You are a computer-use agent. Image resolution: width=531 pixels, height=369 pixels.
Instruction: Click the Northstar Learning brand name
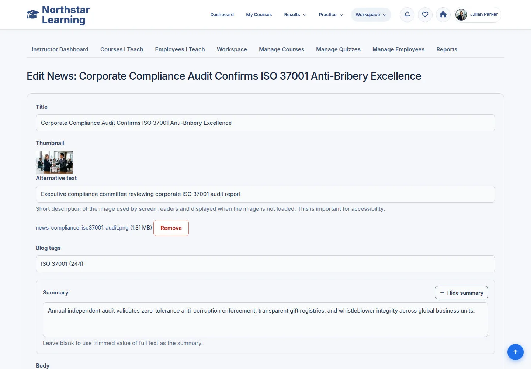pos(66,15)
